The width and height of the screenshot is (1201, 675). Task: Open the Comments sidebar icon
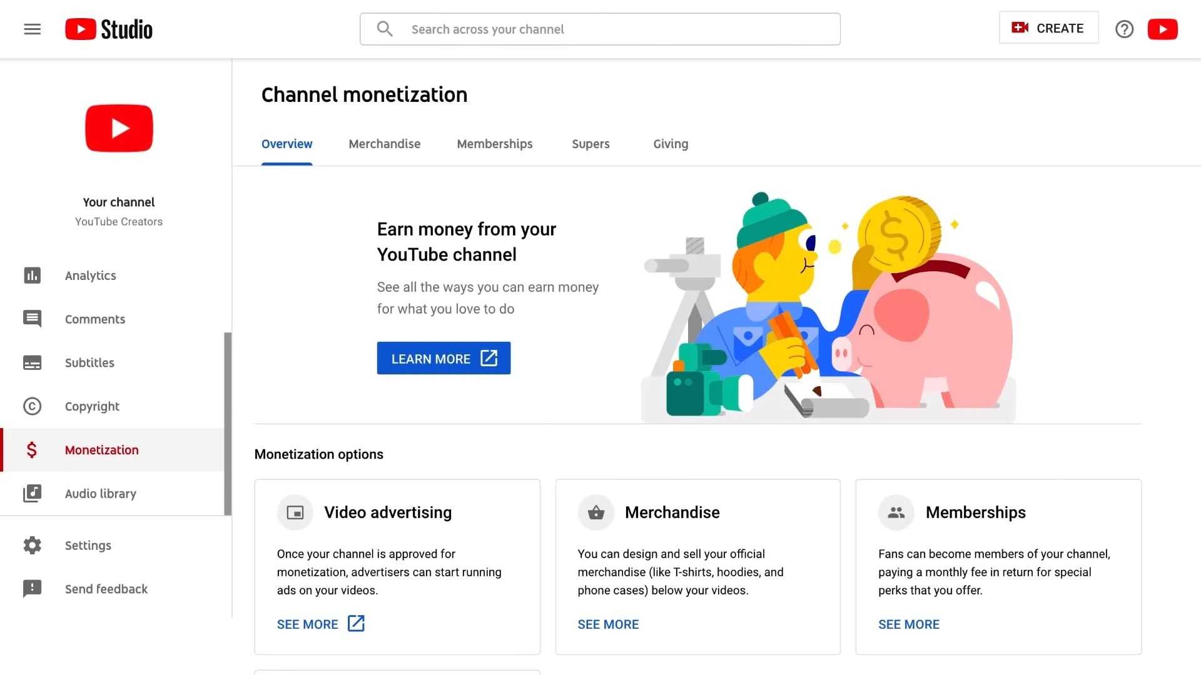[32, 319]
